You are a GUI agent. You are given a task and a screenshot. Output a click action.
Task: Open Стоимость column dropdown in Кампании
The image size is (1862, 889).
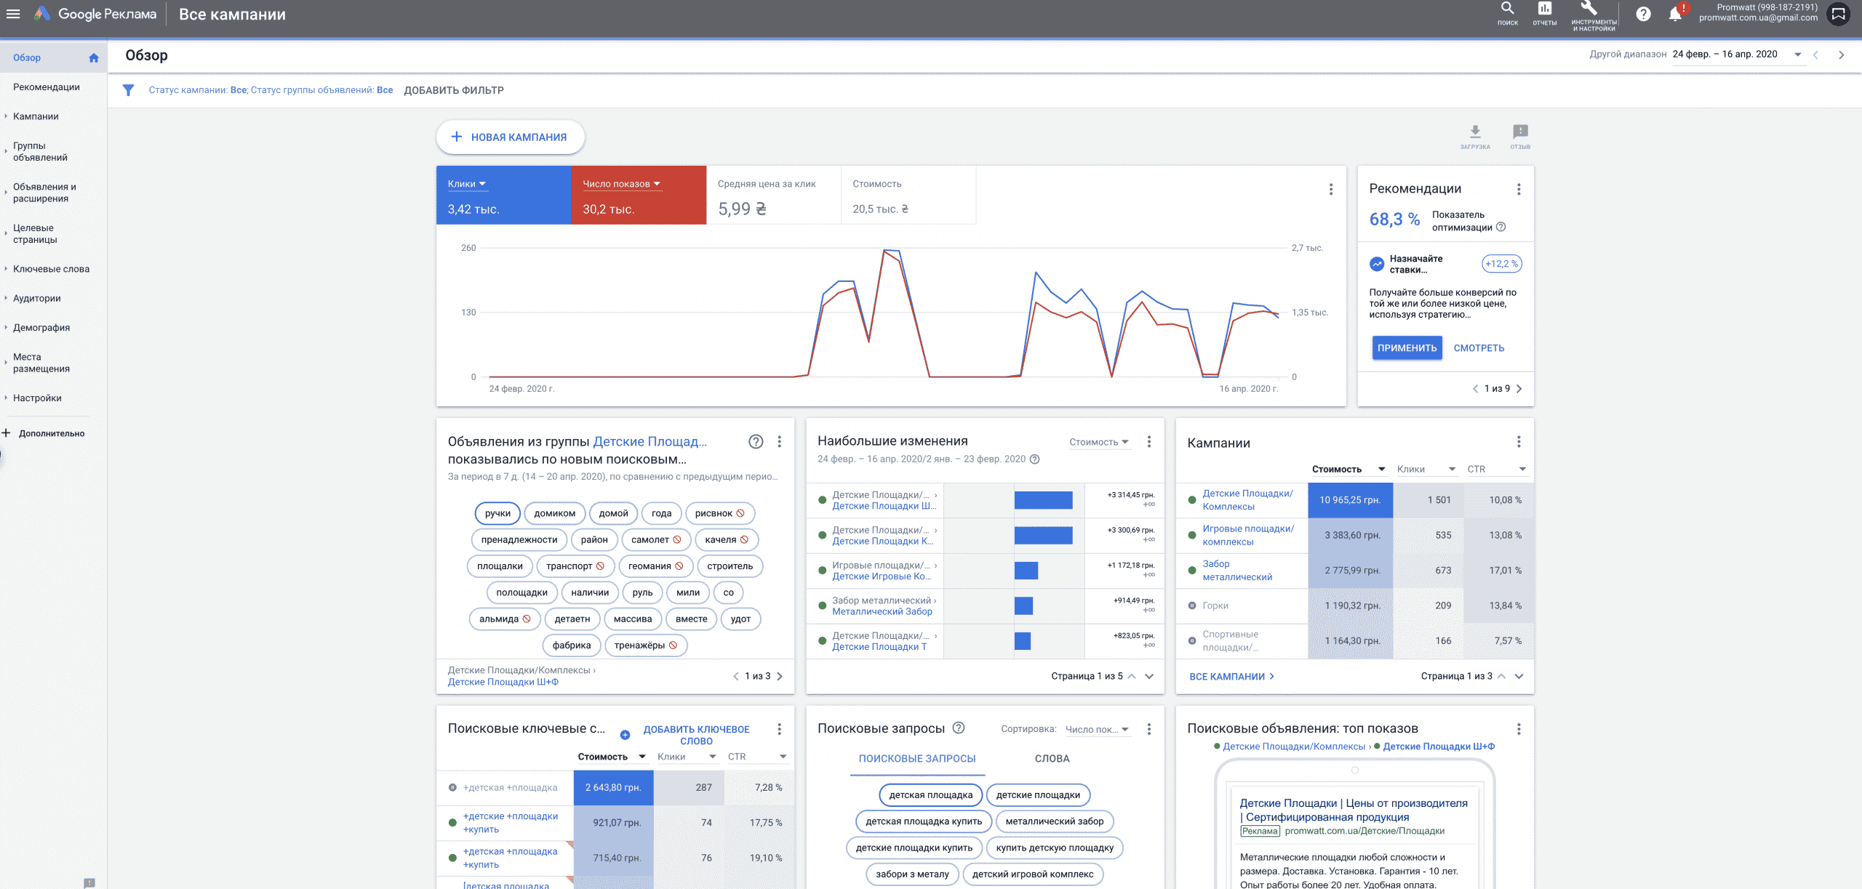point(1349,469)
